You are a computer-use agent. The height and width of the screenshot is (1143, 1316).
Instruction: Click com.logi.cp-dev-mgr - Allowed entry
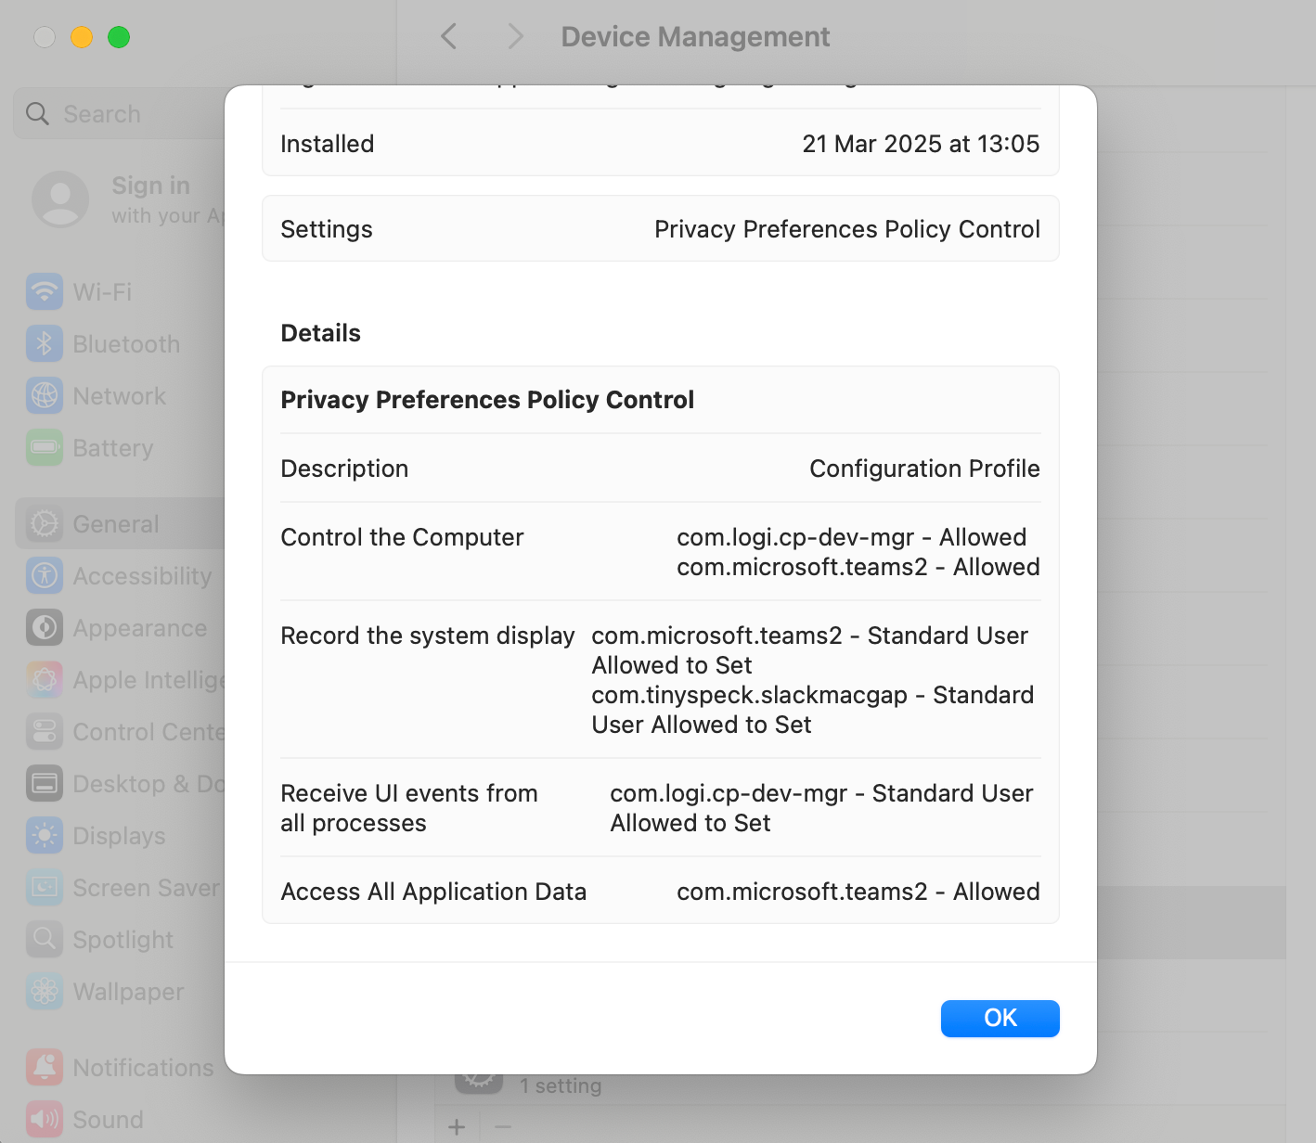point(851,537)
